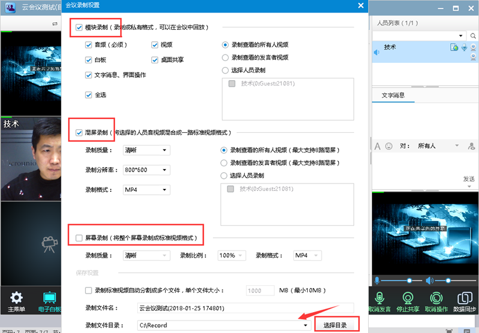Click microphone status icon in 技术 row
This screenshot has height=333, width=479.
click(465, 47)
